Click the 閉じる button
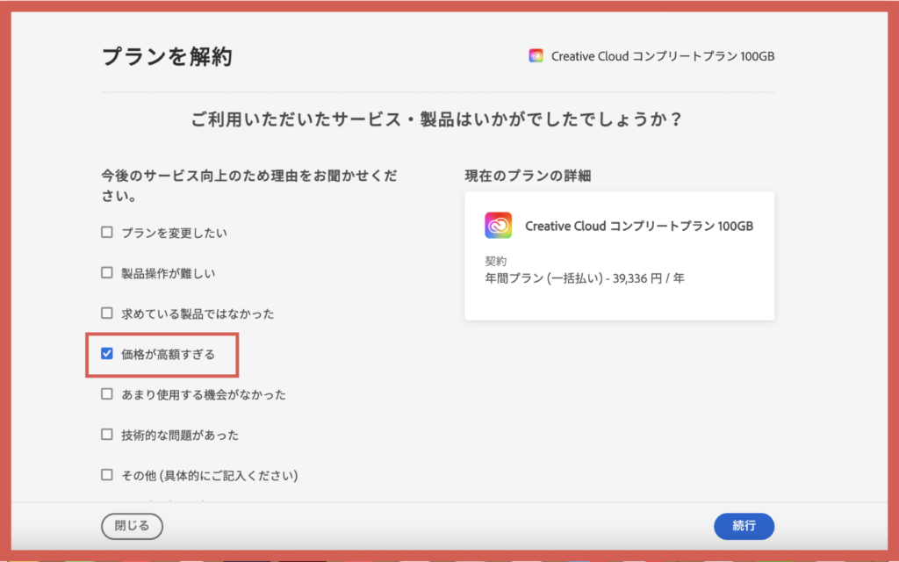Viewport: 899px width, 562px height. coord(132,526)
